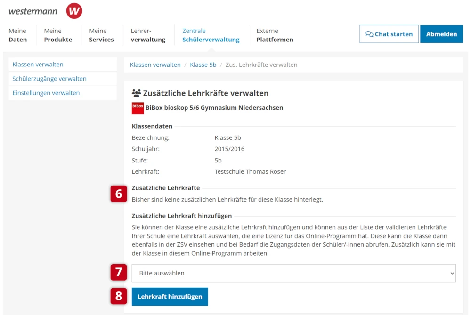Click the chat bubble icon in Chat starten
471x315 pixels.
pos(369,34)
